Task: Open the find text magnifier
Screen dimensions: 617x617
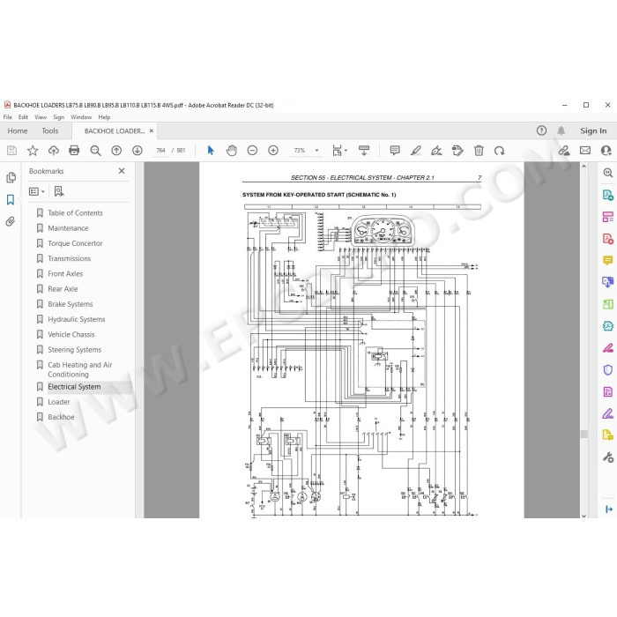Action: tap(95, 151)
